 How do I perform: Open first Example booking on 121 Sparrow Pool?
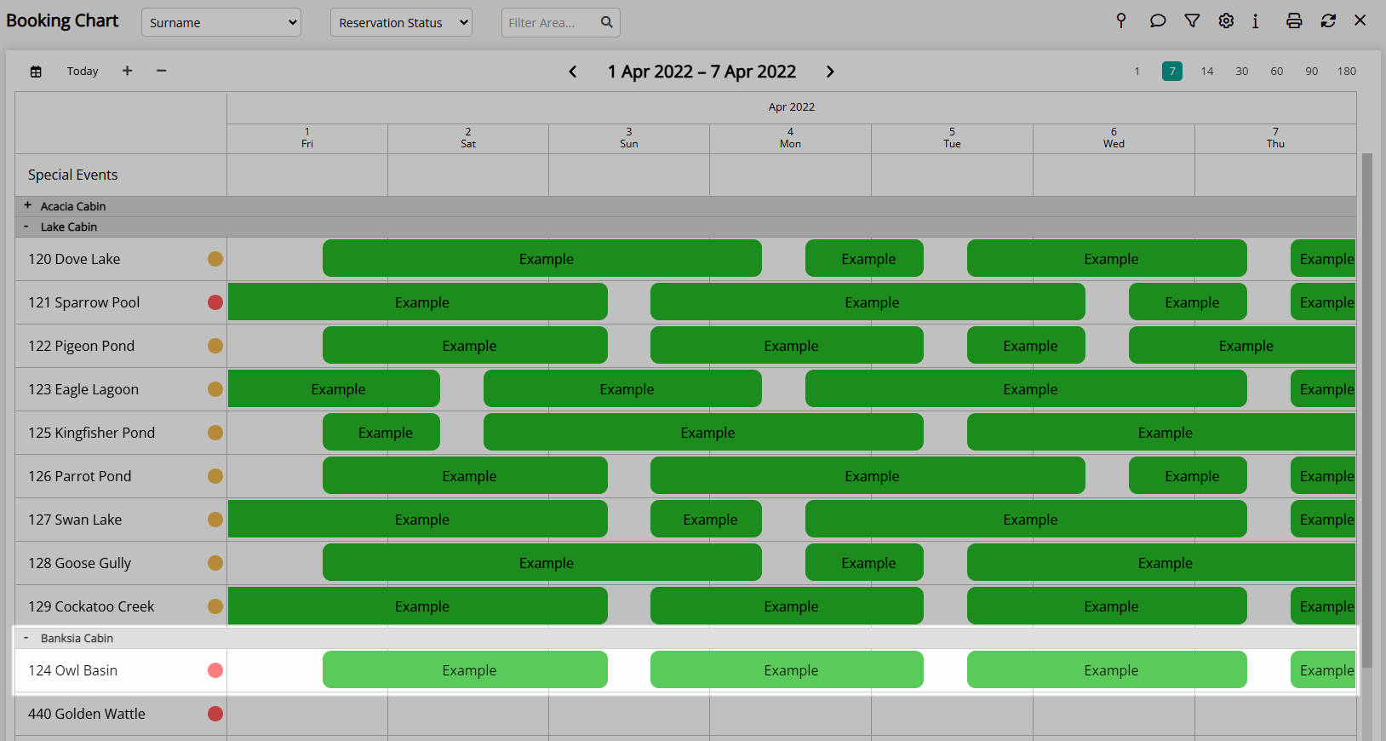click(x=418, y=302)
